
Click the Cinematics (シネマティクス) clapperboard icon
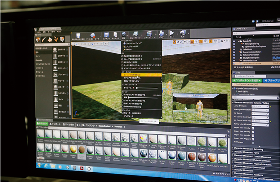pos(149,33)
